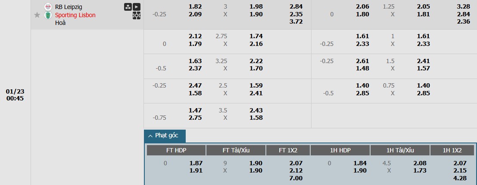
Task: Open match statistics blocks icon
Action: click(128, 7)
